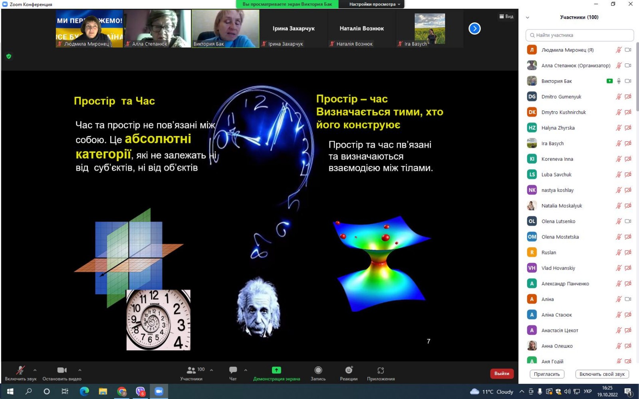Click the Найти участника search field
The height and width of the screenshot is (399, 639).
click(x=579, y=35)
